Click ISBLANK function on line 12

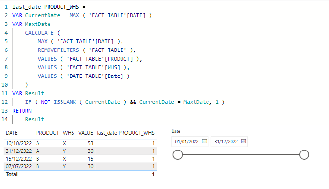coord(65,102)
